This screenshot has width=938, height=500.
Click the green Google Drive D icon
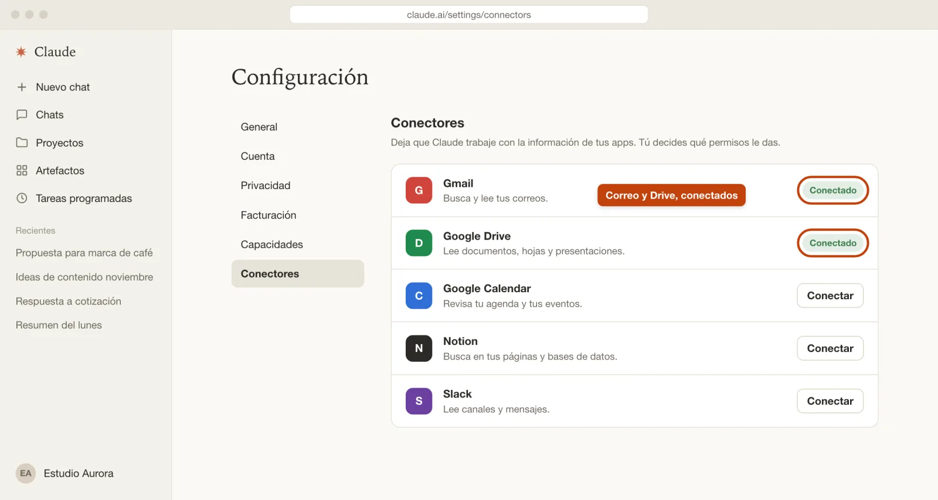pos(419,243)
